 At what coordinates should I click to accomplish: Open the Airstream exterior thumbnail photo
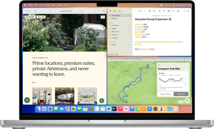click(x=65, y=96)
